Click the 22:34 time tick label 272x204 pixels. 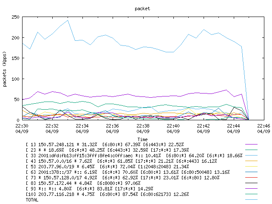[82, 126]
